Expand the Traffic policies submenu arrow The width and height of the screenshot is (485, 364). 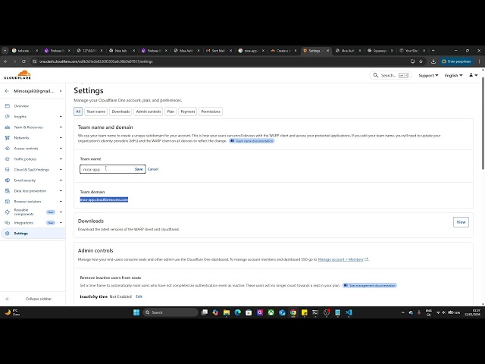pos(61,159)
